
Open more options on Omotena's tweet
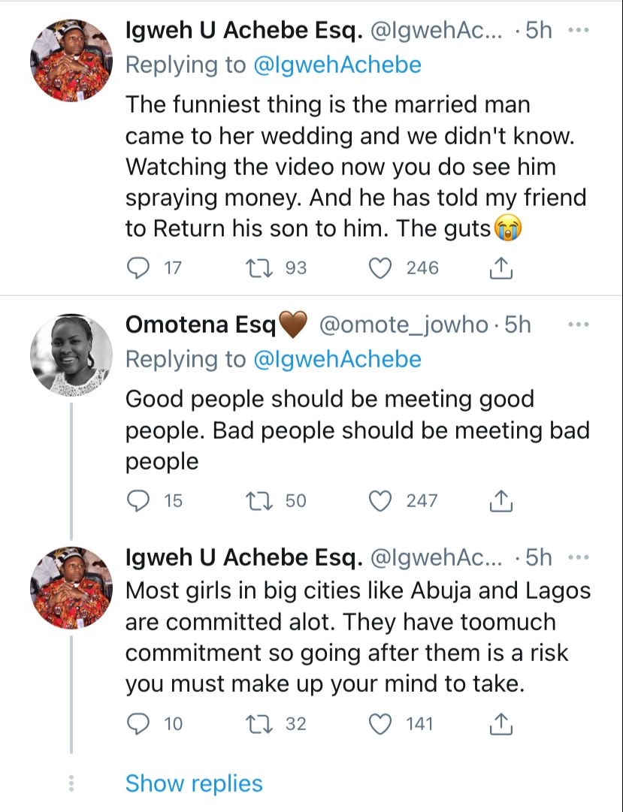(577, 324)
